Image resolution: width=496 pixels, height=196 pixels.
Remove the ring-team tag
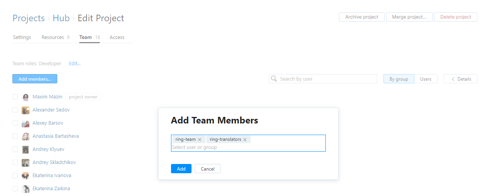pyautogui.click(x=200, y=140)
